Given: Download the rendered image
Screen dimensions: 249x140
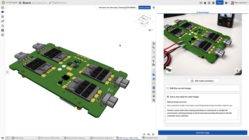Looking at the screenshot, I should (x=237, y=71).
